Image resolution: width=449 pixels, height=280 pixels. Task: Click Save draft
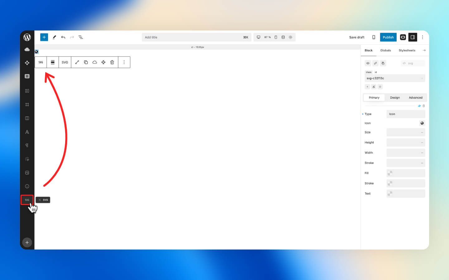(x=357, y=37)
